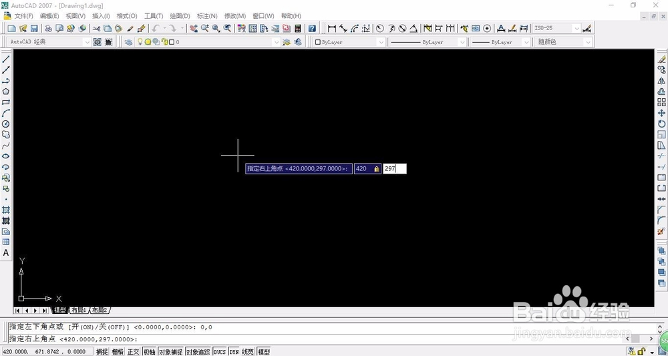This screenshot has width=668, height=356.
Task: Select the Multiline Text A tool
Action: (6, 252)
